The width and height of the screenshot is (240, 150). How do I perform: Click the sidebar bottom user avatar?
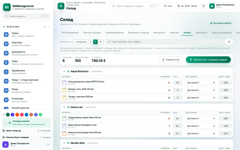coord(5,144)
